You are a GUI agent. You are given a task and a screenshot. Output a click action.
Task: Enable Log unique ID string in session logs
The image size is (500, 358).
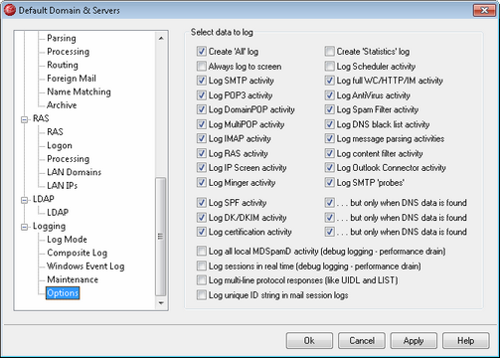(x=202, y=294)
